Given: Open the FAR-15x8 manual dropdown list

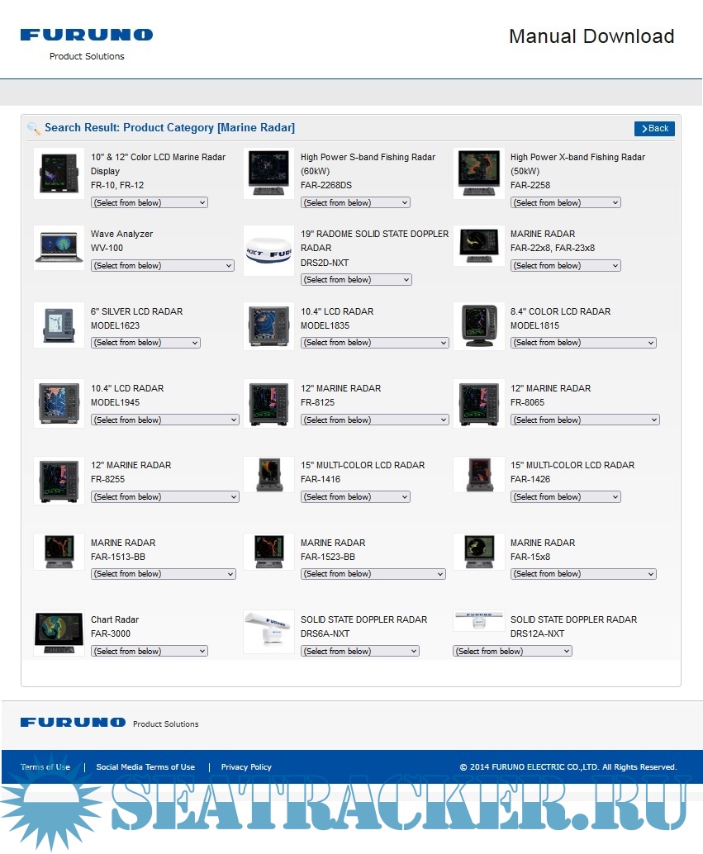Looking at the screenshot, I should tap(583, 574).
